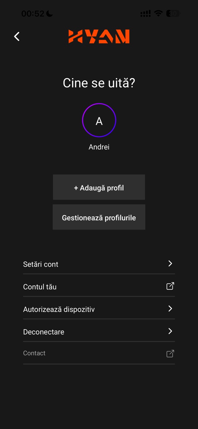Tap the orange app logo
The width and height of the screenshot is (198, 429).
tap(99, 37)
